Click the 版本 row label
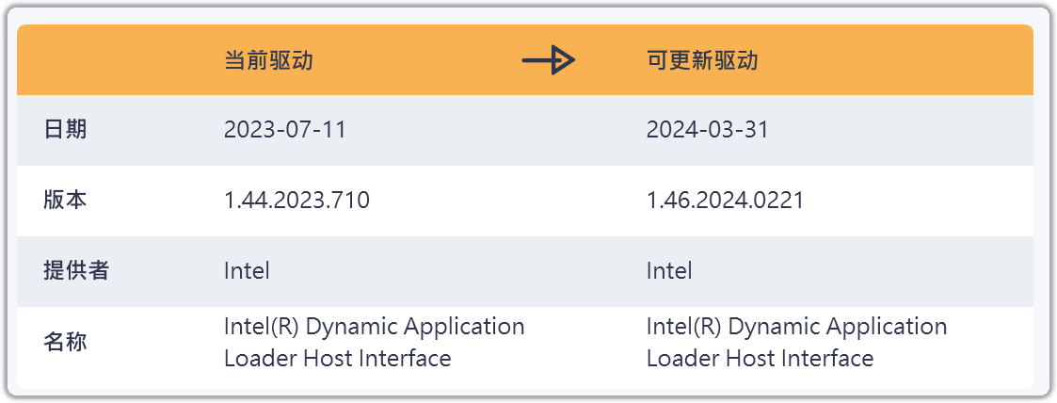 pos(65,201)
